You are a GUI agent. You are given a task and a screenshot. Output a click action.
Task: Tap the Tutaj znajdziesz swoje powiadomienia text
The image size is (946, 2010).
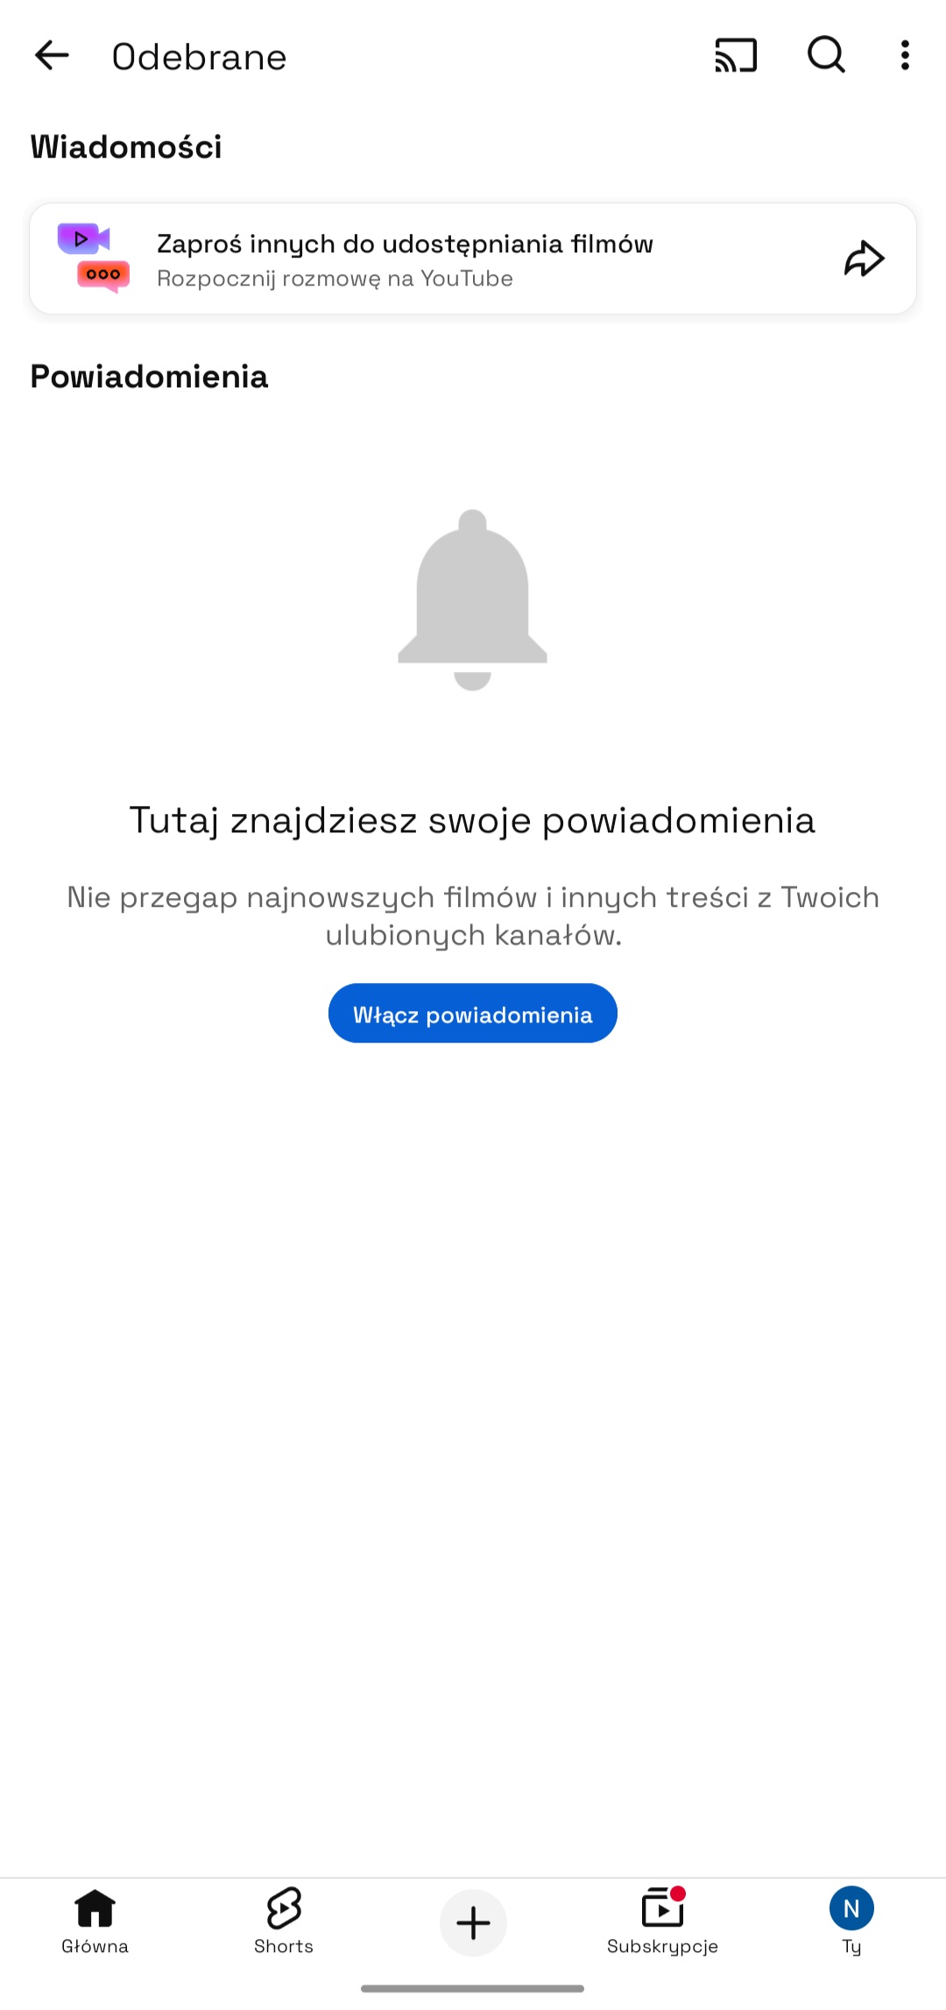pyautogui.click(x=473, y=820)
